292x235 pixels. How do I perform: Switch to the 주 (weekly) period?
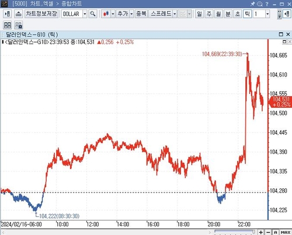pyautogui.click(x=209, y=14)
